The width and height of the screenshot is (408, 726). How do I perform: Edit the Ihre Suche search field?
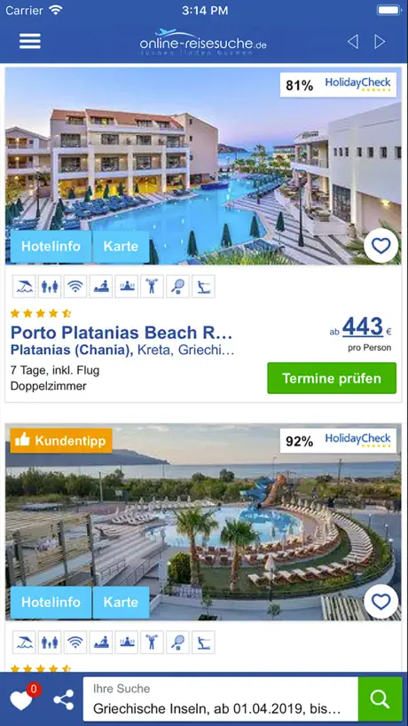pos(221,699)
